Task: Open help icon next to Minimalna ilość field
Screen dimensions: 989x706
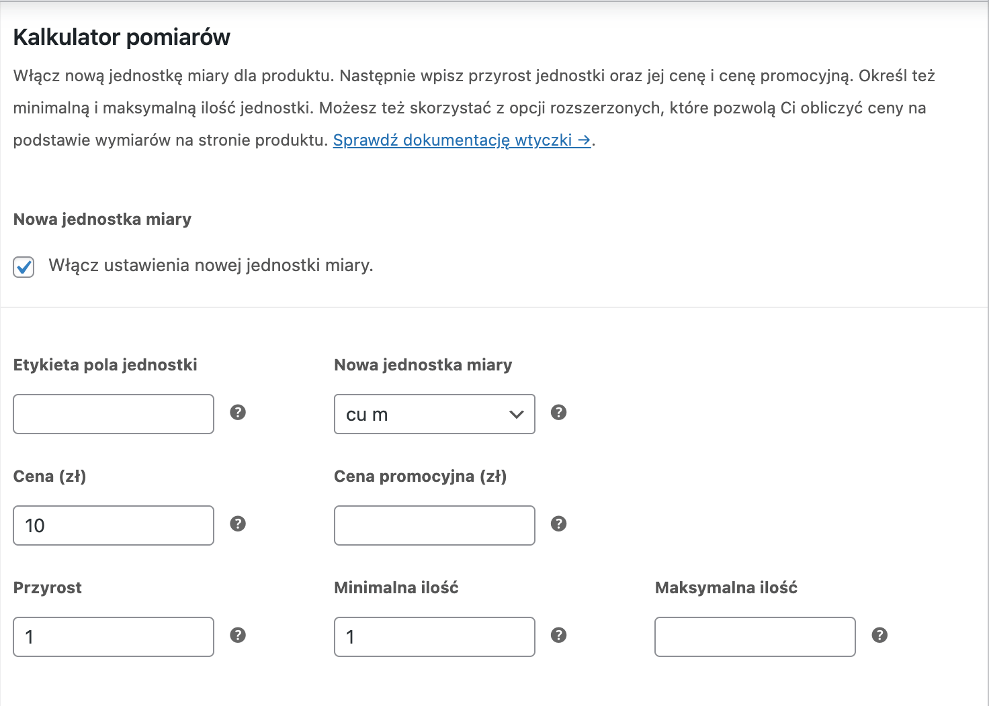Action: [x=558, y=635]
